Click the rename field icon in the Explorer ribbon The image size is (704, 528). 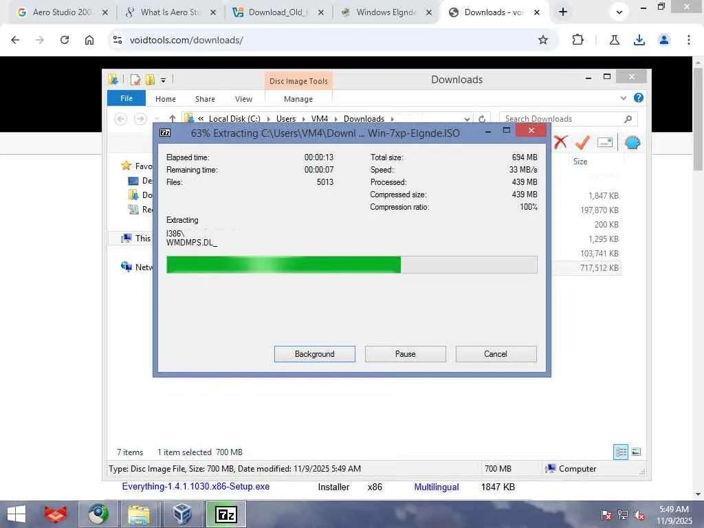pyautogui.click(x=605, y=142)
